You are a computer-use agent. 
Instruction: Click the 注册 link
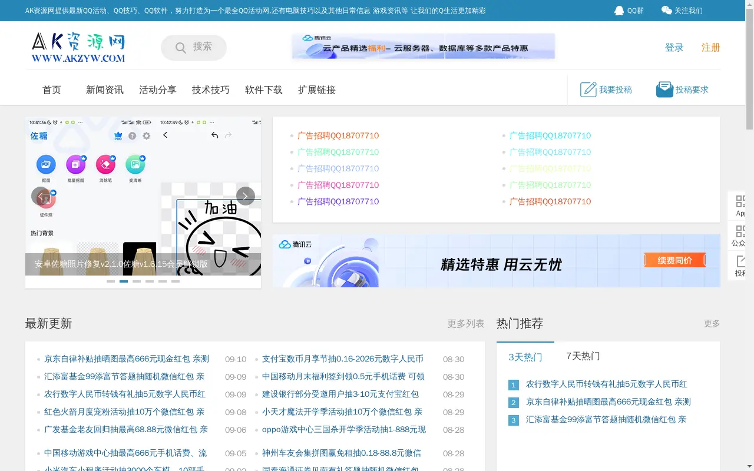[711, 48]
